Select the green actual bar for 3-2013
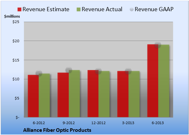 [134, 94]
